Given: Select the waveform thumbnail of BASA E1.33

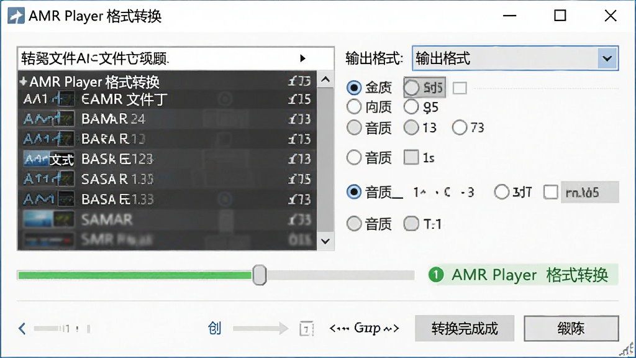Looking at the screenshot, I should click(x=48, y=200).
